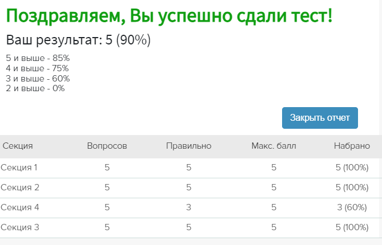The width and height of the screenshot is (382, 245).
Task: Click the 'Вопросов' column header
Action: pyautogui.click(x=107, y=146)
